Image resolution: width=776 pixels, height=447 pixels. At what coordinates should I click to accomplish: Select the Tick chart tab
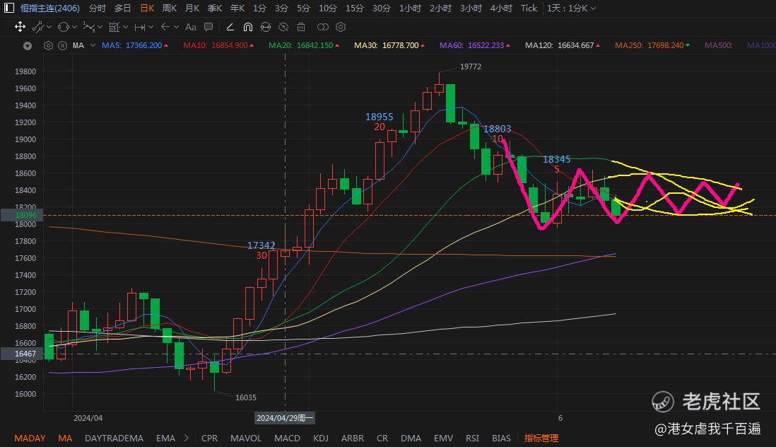coord(529,8)
